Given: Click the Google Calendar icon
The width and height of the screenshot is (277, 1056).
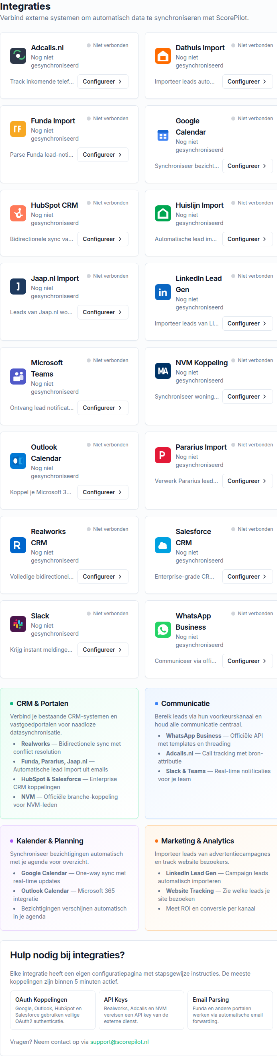Looking at the screenshot, I should tap(163, 135).
